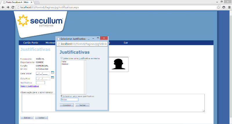The image size is (232, 124).
Task: Reload the page with refresh icon
Action: pos(13,7)
